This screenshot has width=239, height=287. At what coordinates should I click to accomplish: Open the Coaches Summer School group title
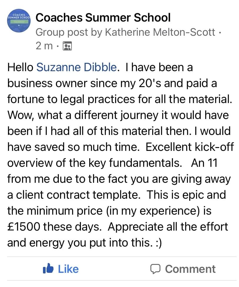click(x=103, y=18)
